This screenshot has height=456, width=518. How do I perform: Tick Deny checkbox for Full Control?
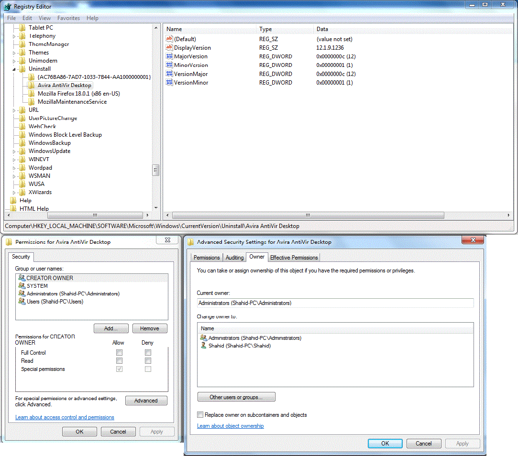tap(148, 353)
